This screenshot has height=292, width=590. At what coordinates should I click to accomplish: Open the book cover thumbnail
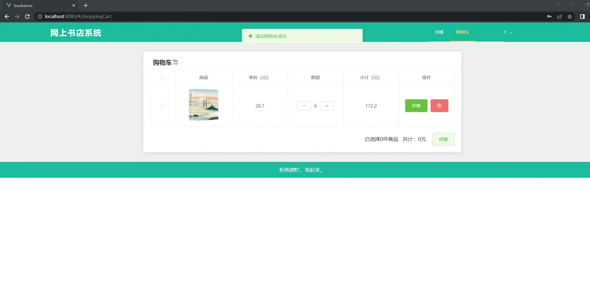point(204,105)
